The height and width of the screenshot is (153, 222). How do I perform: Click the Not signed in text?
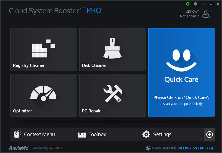(x=190, y=16)
